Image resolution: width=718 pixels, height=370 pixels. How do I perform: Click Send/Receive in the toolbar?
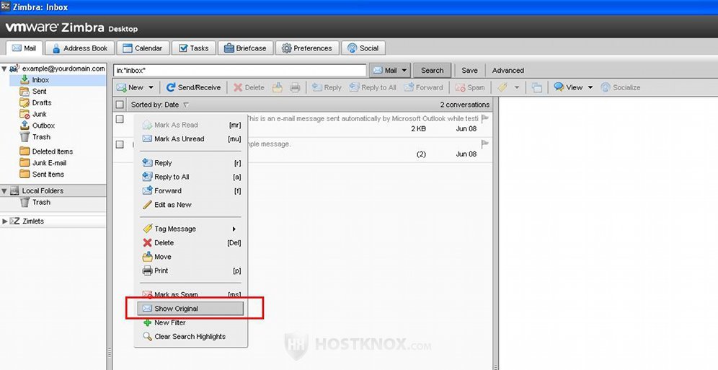click(192, 87)
